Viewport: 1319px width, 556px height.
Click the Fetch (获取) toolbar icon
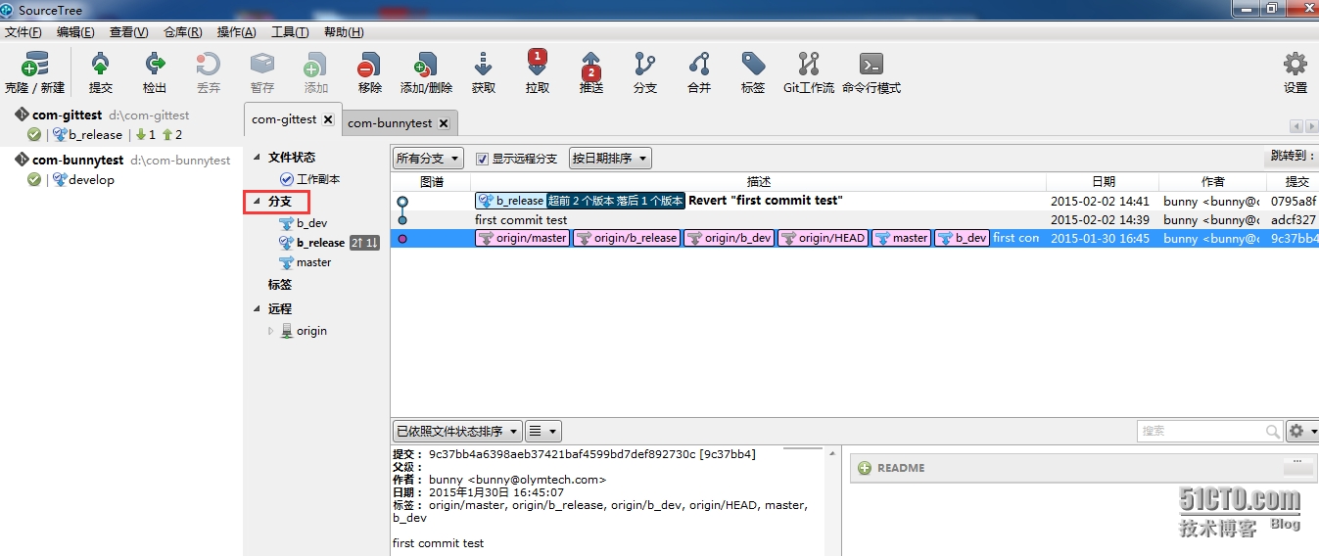coord(484,66)
